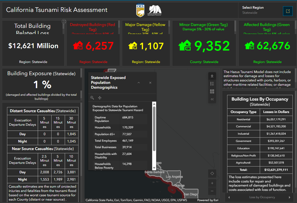Open the Select Region selector panel
The image size is (297, 203).
288,11
